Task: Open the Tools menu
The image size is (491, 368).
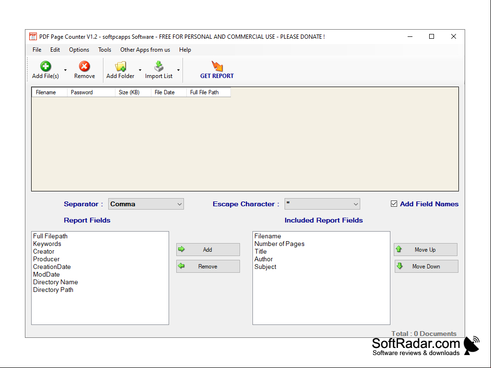Action: pos(104,50)
